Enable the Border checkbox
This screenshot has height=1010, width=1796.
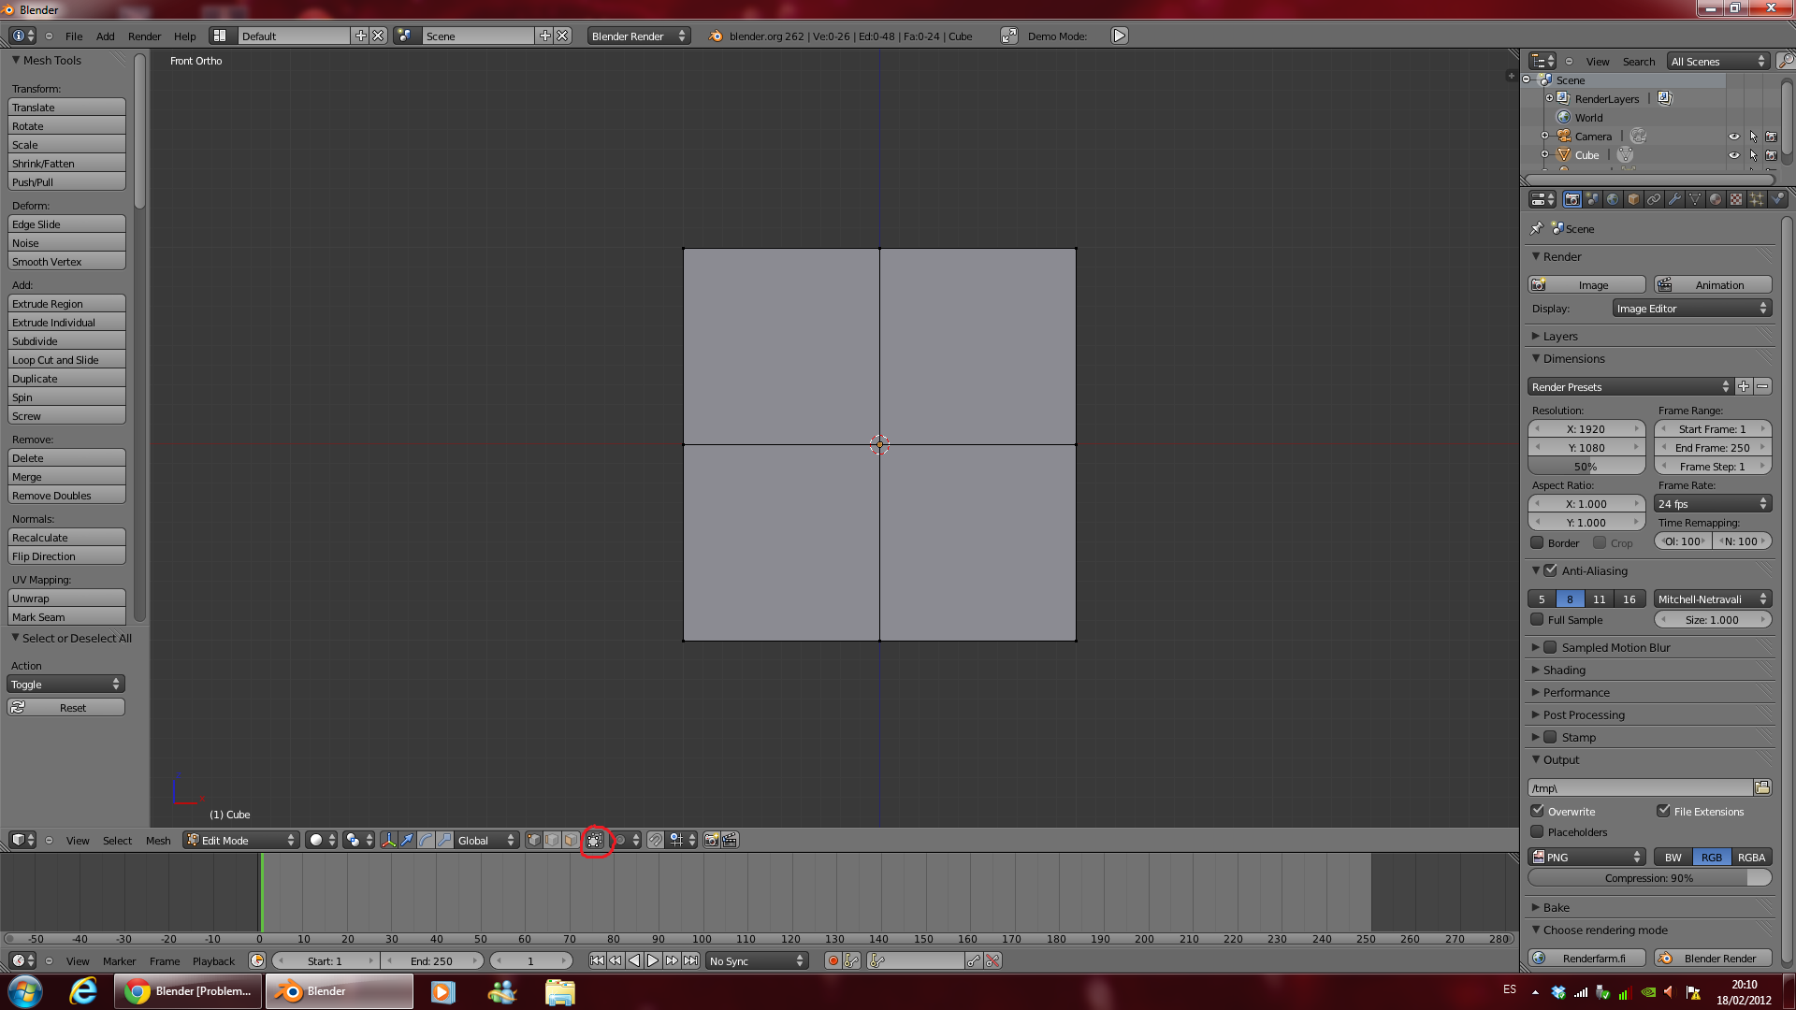click(x=1537, y=542)
